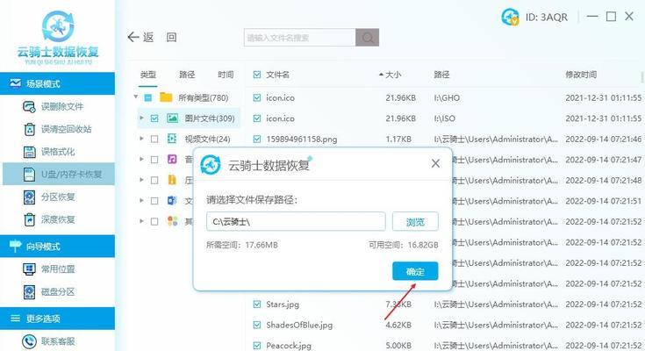Check the document files checkbox
Screen dimensions: 645x351
(x=154, y=201)
